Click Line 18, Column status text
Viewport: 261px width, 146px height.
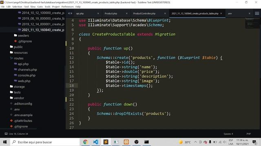18,134
